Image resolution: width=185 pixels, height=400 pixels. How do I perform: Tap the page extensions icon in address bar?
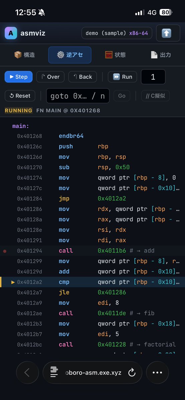pyautogui.click(x=54, y=372)
